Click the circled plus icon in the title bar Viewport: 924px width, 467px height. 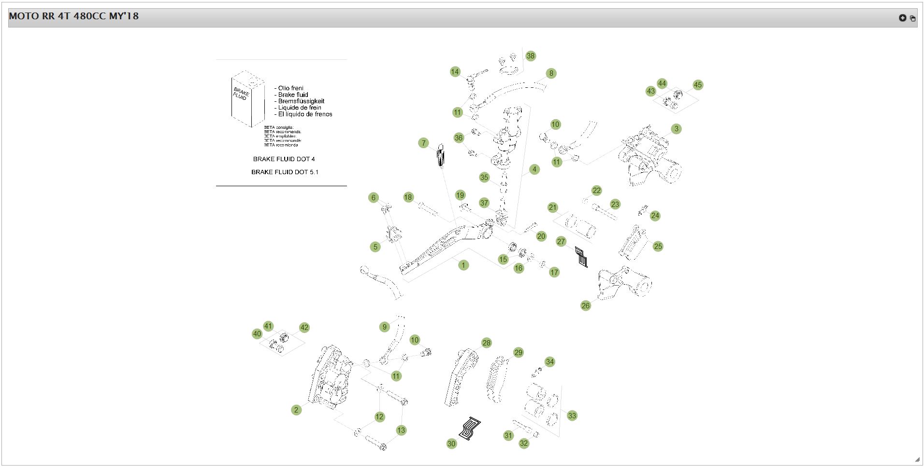pos(902,18)
